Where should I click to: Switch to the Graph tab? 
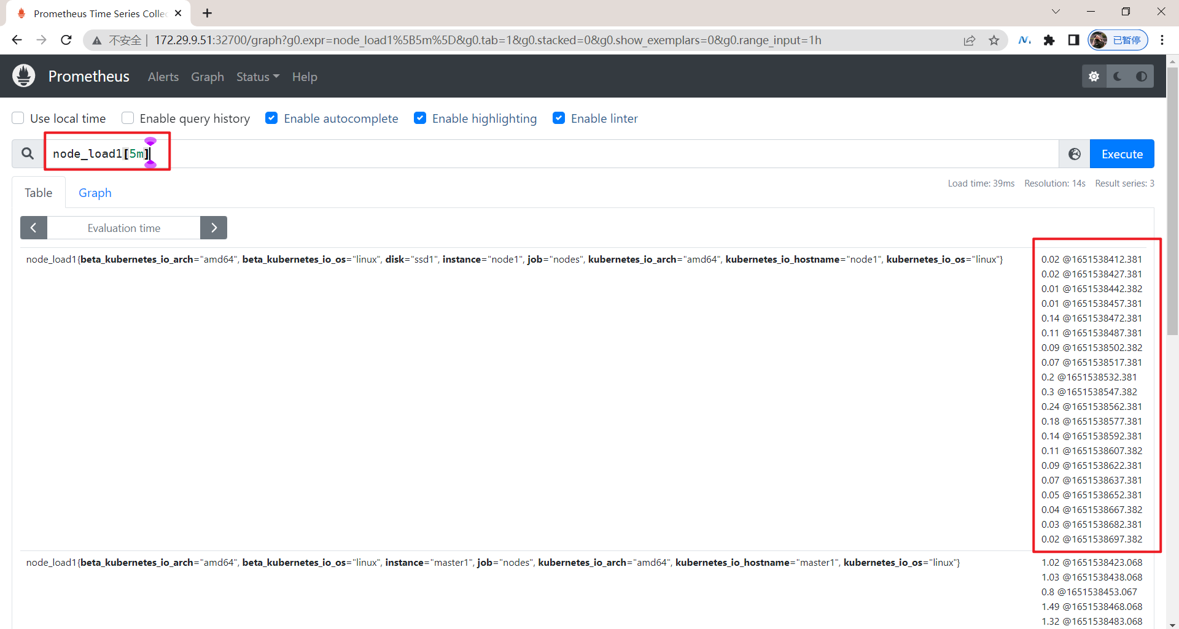tap(95, 193)
